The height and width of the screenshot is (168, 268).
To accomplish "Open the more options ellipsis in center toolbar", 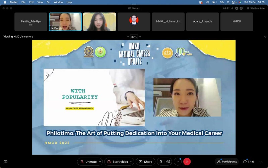I will click(178, 162).
